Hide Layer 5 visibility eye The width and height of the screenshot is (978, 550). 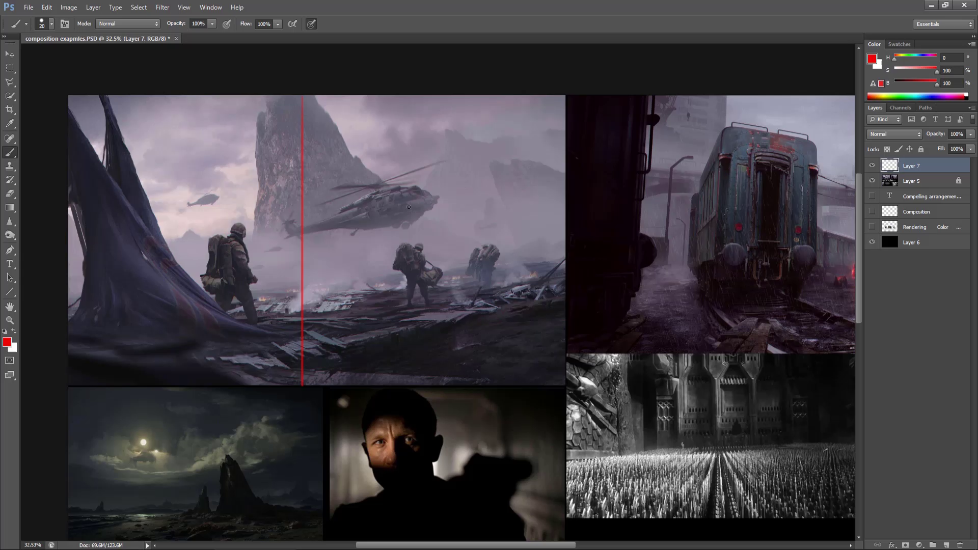pos(872,181)
